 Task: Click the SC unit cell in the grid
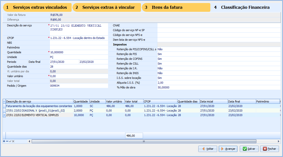(x=98, y=106)
